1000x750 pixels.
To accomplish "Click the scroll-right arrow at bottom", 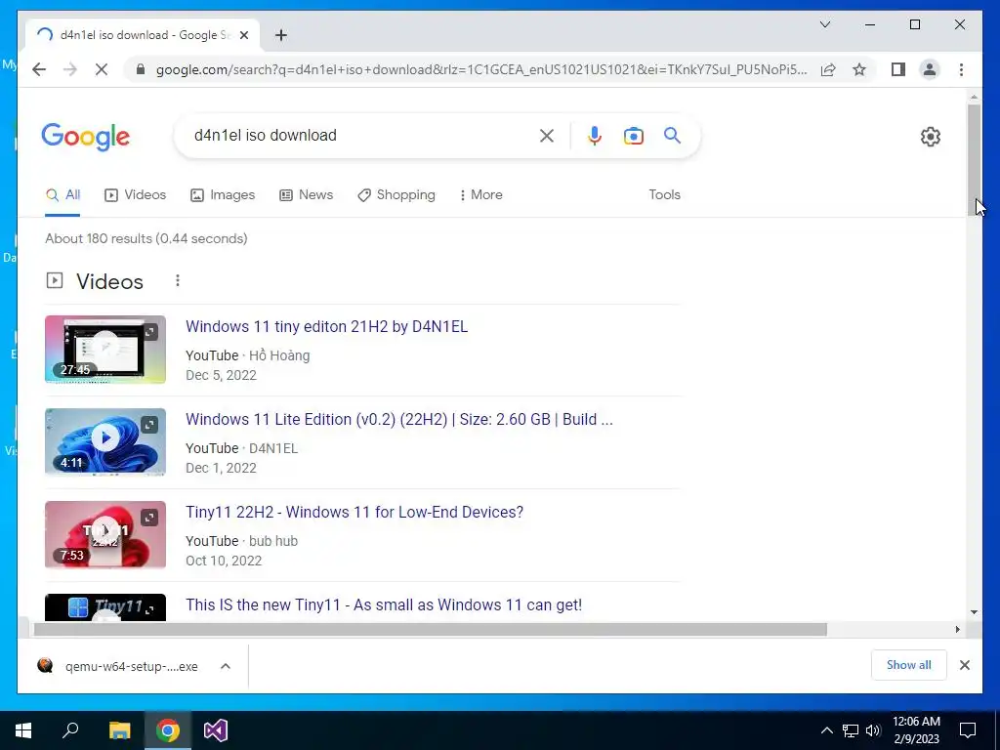I will point(957,630).
